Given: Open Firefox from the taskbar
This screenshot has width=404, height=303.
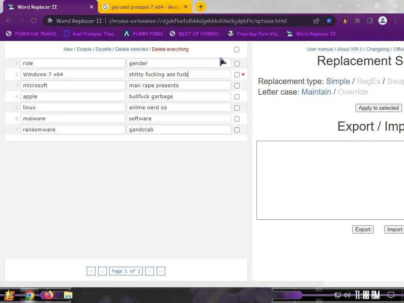Looking at the screenshot, I should [x=49, y=295].
